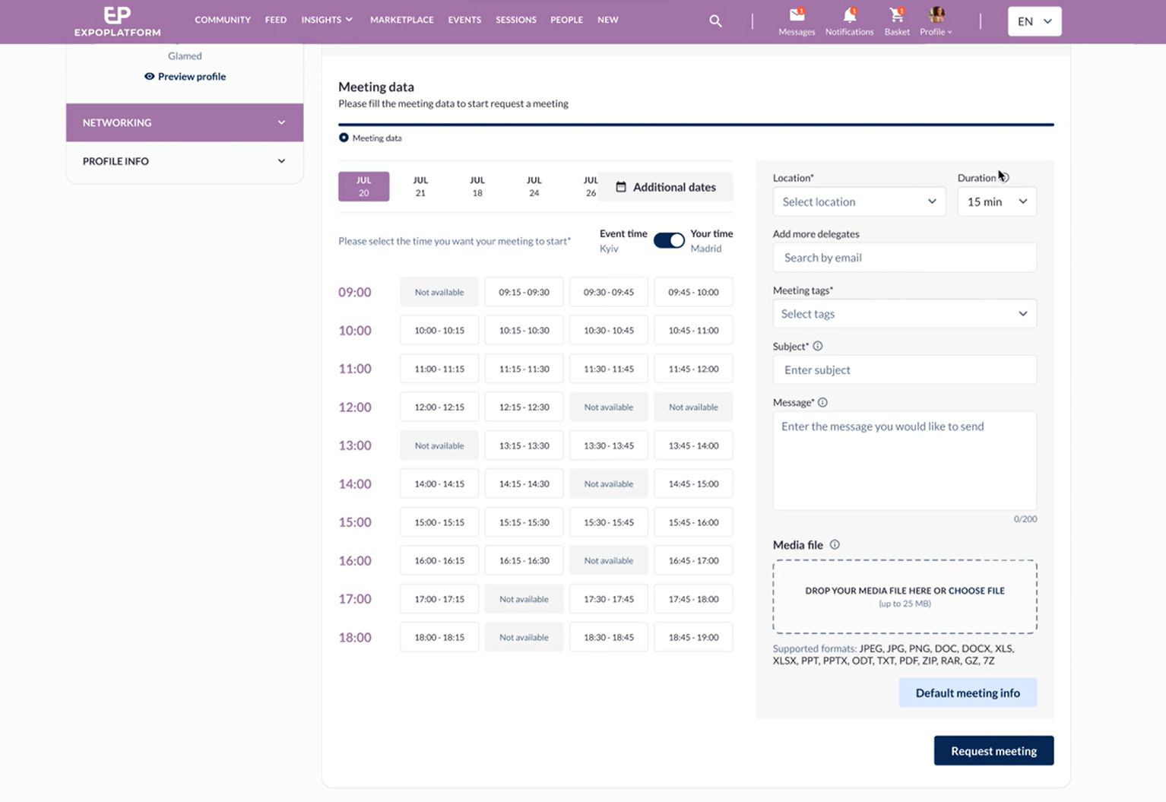This screenshot has width=1166, height=802.
Task: Select the Meeting data radio step
Action: (344, 138)
